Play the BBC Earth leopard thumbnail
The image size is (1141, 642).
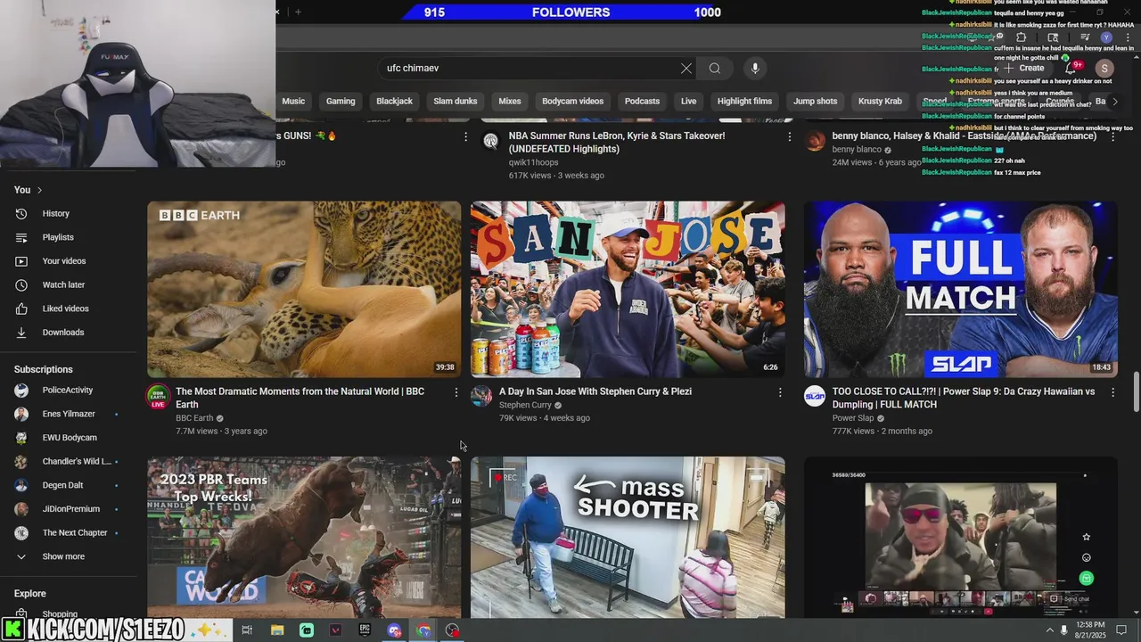304,290
